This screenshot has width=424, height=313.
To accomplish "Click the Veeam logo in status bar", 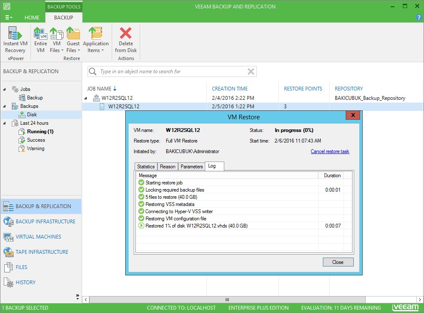I will (x=405, y=308).
